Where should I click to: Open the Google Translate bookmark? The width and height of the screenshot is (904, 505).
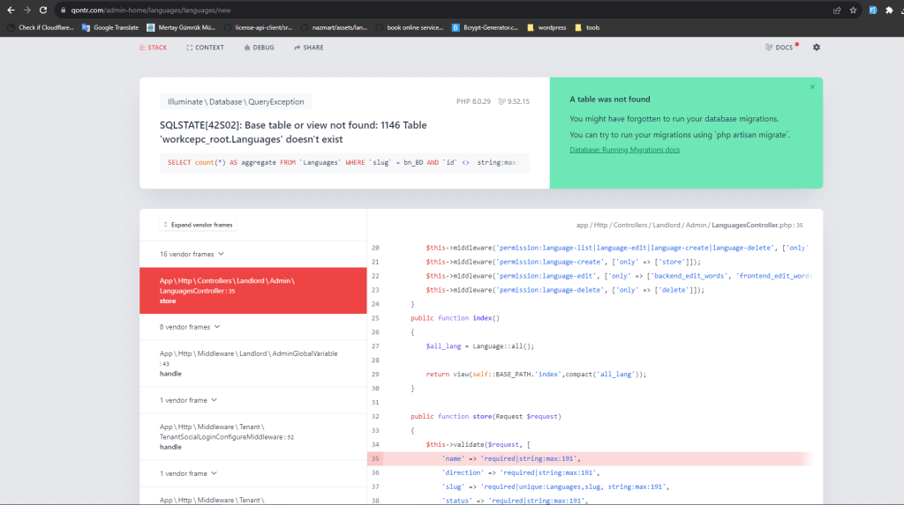pyautogui.click(x=110, y=27)
